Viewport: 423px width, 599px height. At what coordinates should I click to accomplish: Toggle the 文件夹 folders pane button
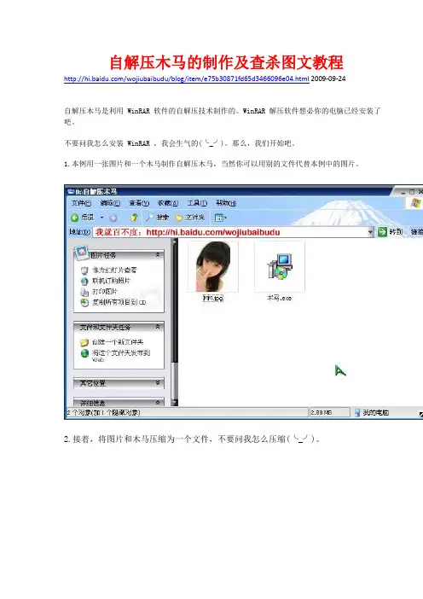click(189, 218)
